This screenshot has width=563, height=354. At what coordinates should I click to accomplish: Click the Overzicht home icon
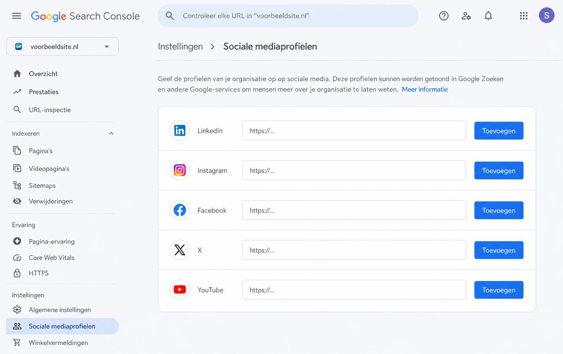pos(17,74)
